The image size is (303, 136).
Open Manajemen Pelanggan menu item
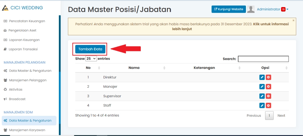[x=25, y=80]
